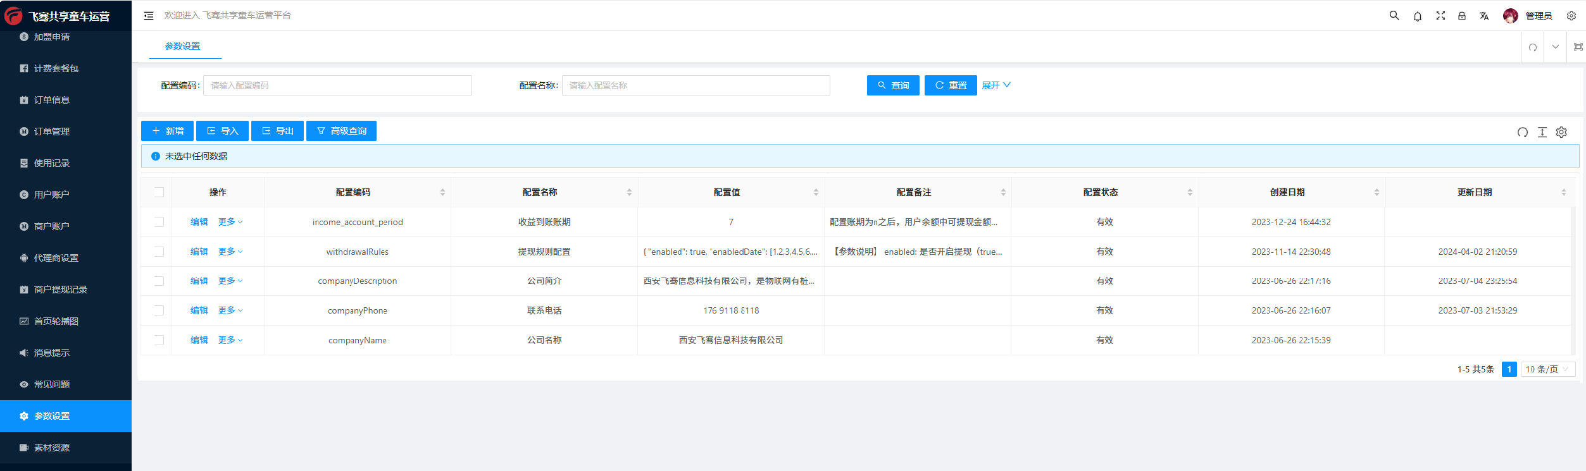Reload the table data icon
This screenshot has height=471, width=1586.
[x=1523, y=132]
